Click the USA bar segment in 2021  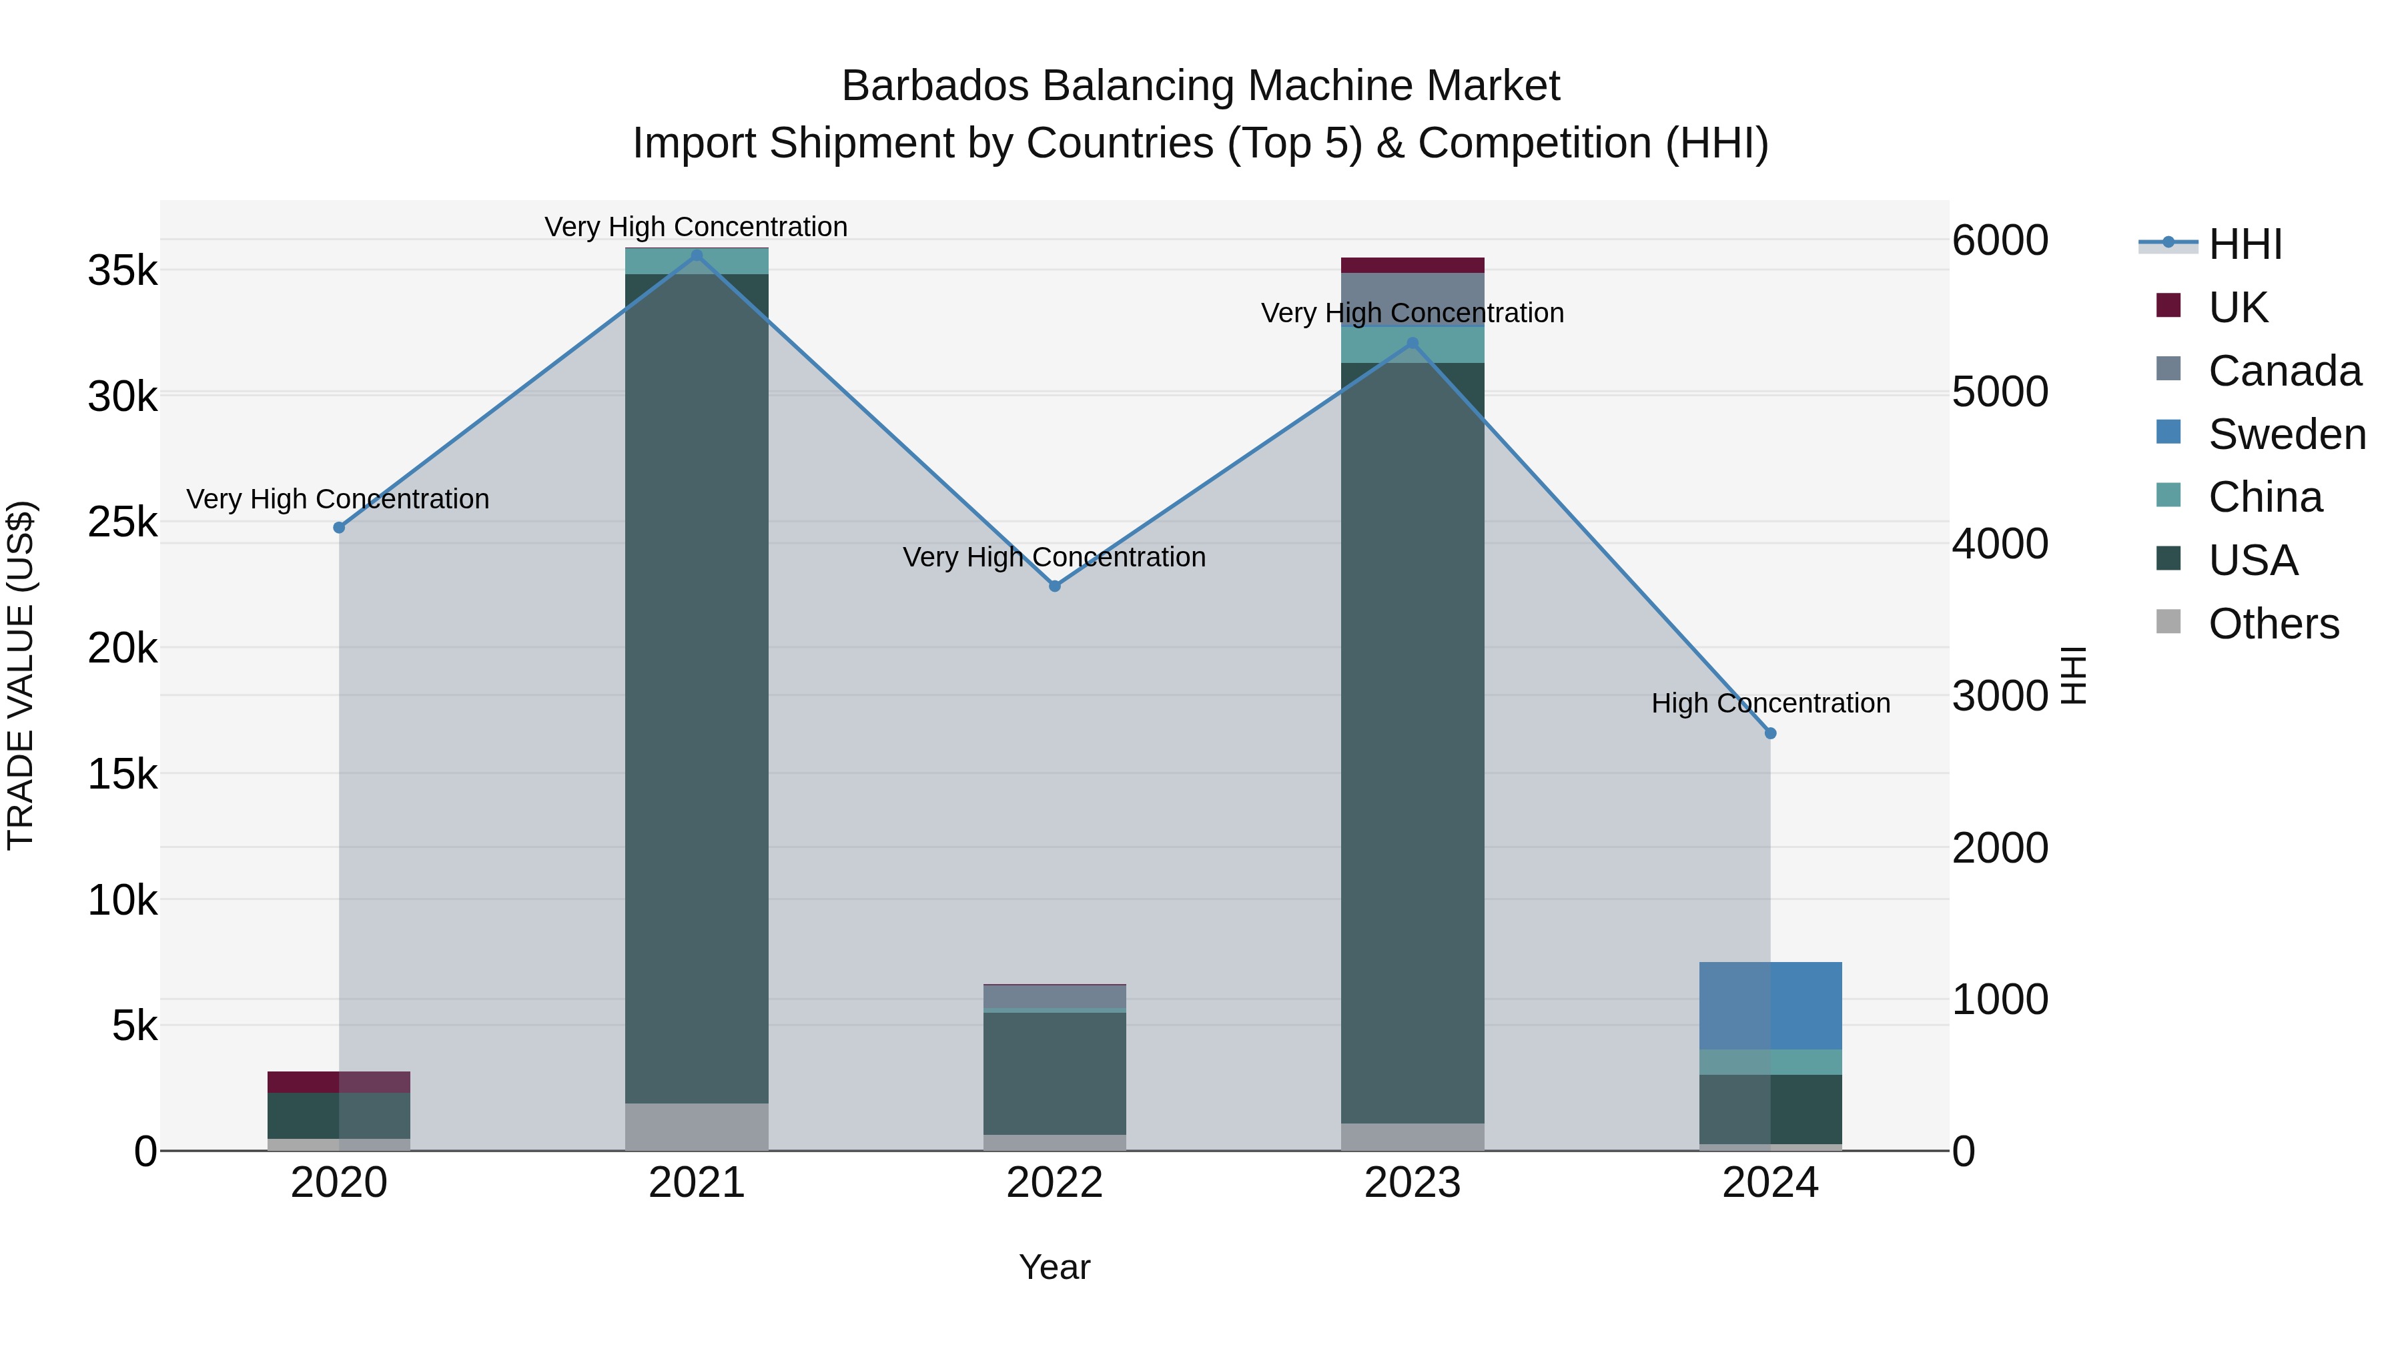(x=697, y=689)
